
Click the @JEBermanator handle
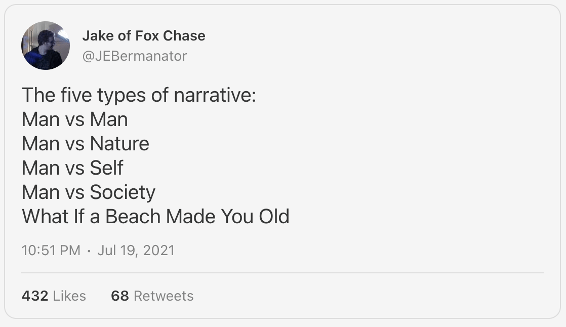(134, 56)
